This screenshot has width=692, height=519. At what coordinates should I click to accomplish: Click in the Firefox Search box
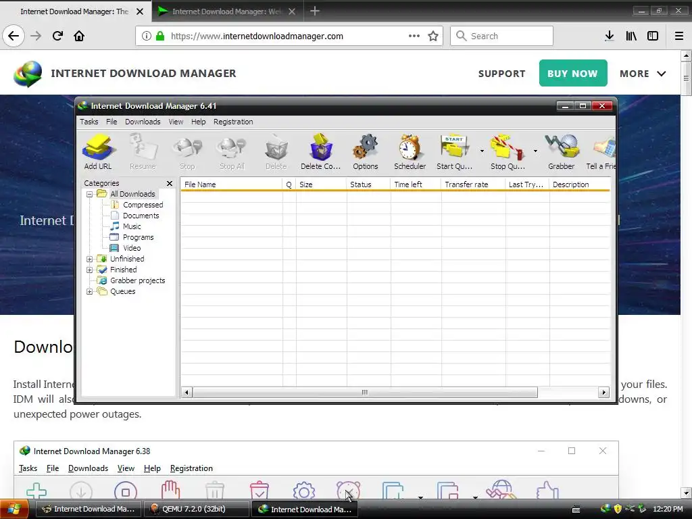pyautogui.click(x=502, y=36)
